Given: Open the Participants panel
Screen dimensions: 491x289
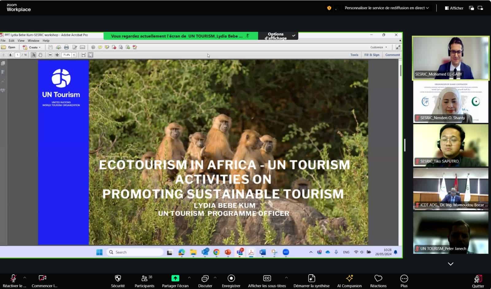Looking at the screenshot, I should (144, 278).
